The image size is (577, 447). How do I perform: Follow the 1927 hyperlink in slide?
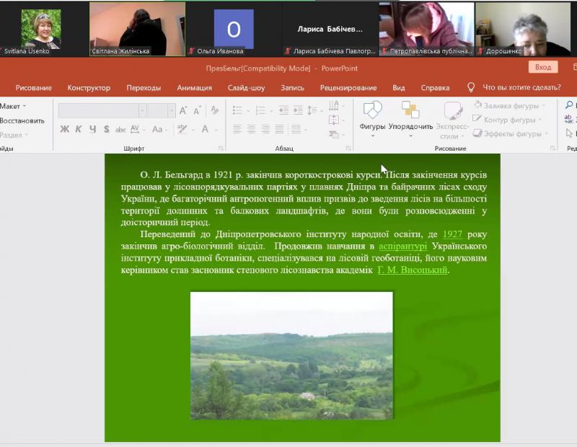452,234
